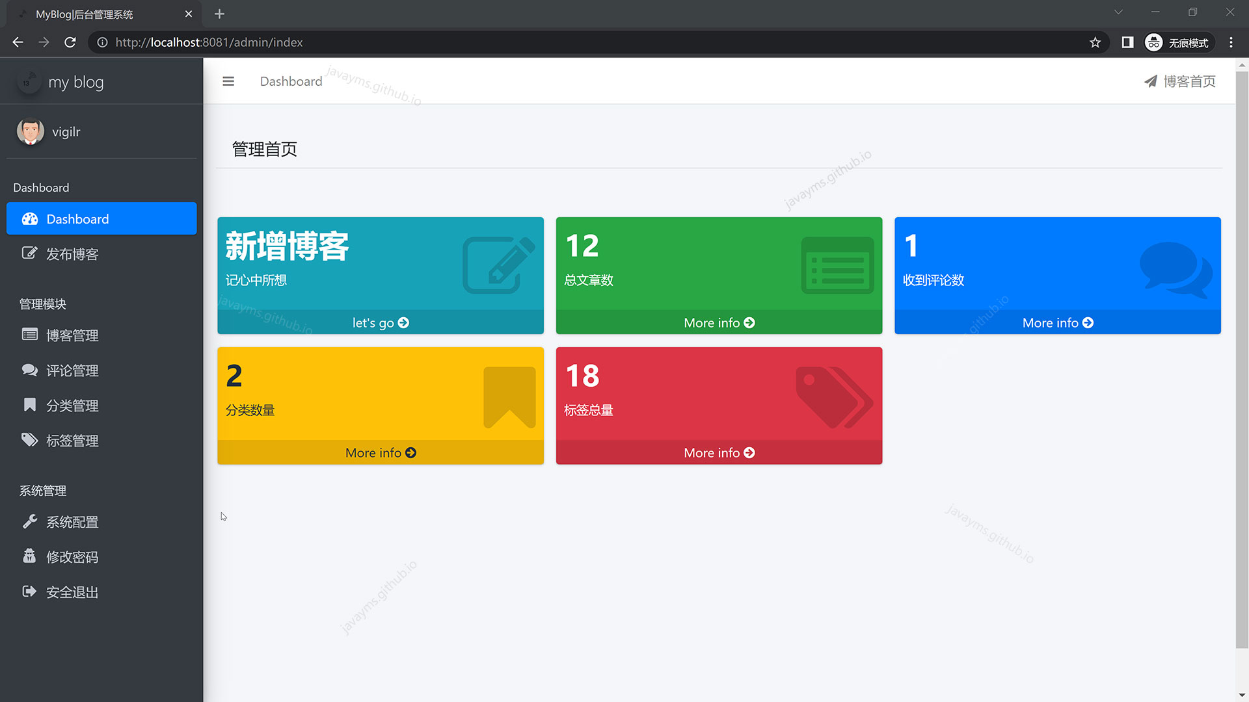
Task: Click let's go link on teal card
Action: click(381, 322)
